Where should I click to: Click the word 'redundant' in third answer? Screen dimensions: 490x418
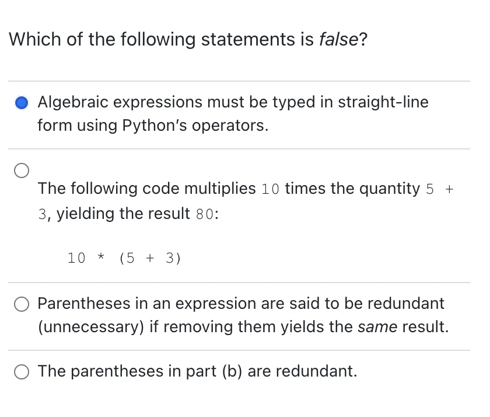click(407, 303)
